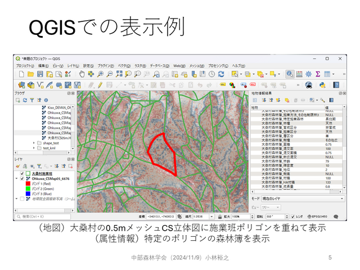360x270 pixels.
Task: Open the プラグイン menu
Action: [106, 66]
